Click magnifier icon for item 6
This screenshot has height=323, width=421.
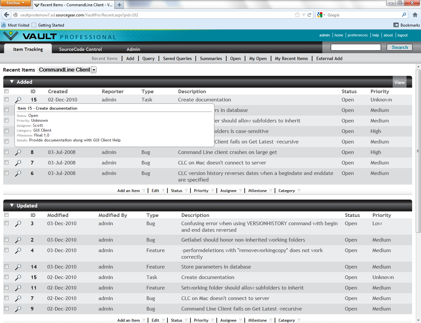[18, 173]
